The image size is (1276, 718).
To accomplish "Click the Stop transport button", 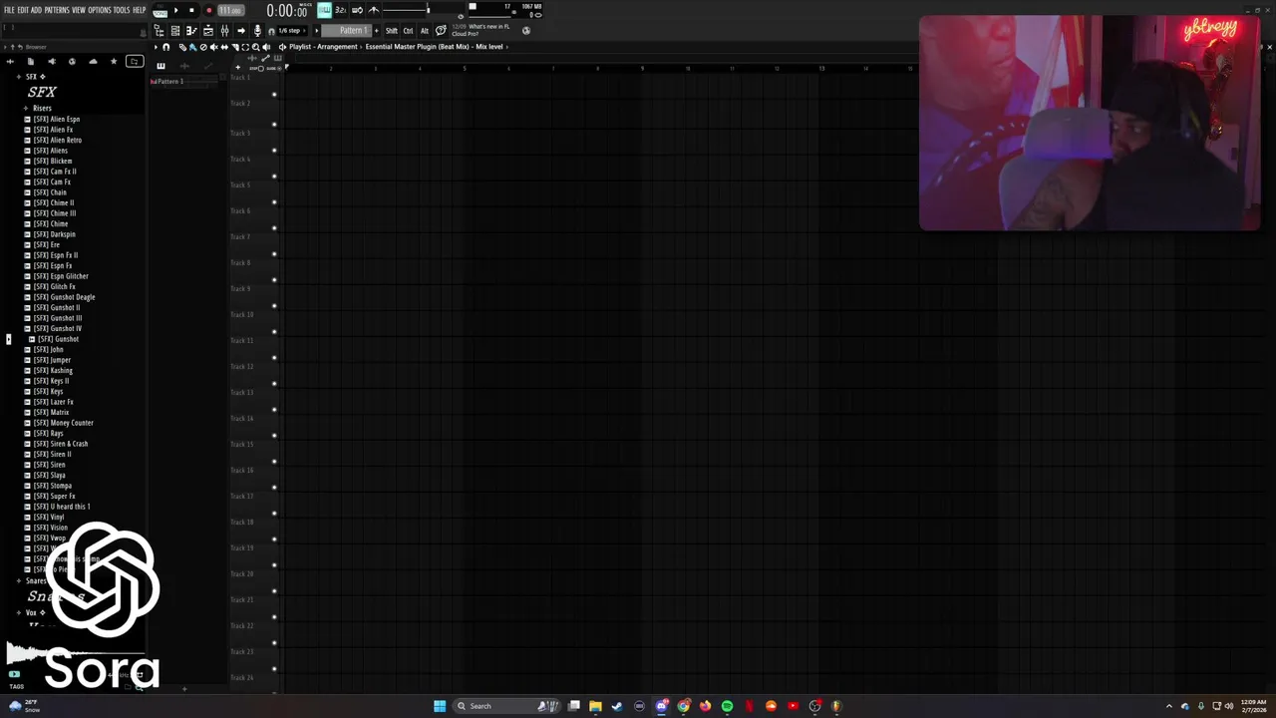I will (191, 10).
